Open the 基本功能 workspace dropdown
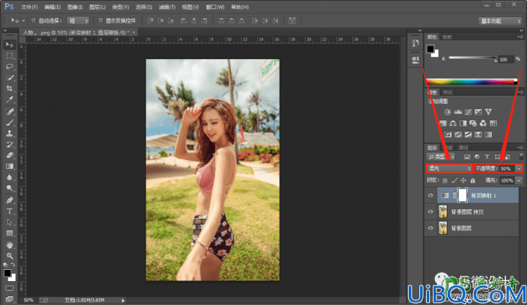Viewport: 527px width, 305px height. tap(500, 21)
